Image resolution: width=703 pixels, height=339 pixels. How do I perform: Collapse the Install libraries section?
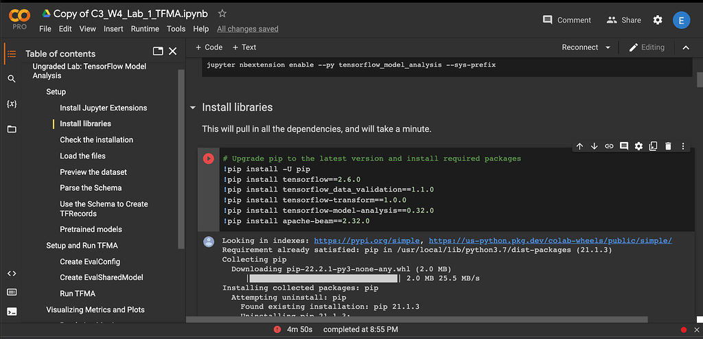[x=193, y=108]
